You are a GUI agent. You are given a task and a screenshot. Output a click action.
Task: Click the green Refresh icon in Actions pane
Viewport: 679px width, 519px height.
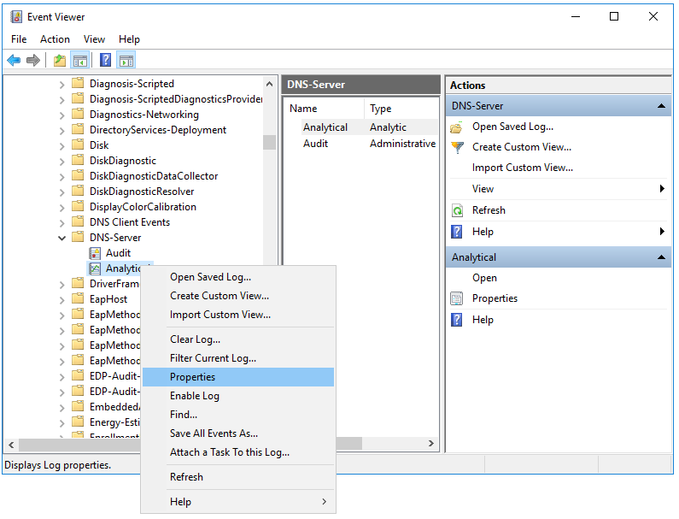[457, 210]
